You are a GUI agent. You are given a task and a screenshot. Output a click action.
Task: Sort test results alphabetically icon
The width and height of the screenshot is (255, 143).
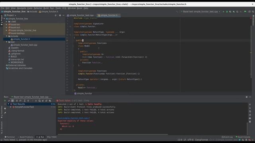[17, 100]
